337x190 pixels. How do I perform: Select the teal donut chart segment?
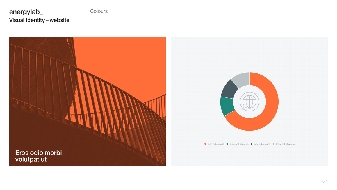[x=226, y=106]
